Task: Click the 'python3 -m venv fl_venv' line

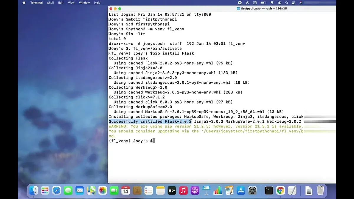Action: click(147, 29)
